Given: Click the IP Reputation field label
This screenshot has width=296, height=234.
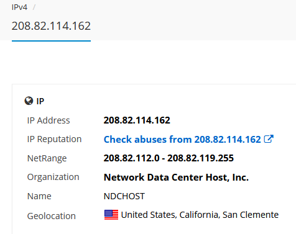Looking at the screenshot, I should [54, 139].
